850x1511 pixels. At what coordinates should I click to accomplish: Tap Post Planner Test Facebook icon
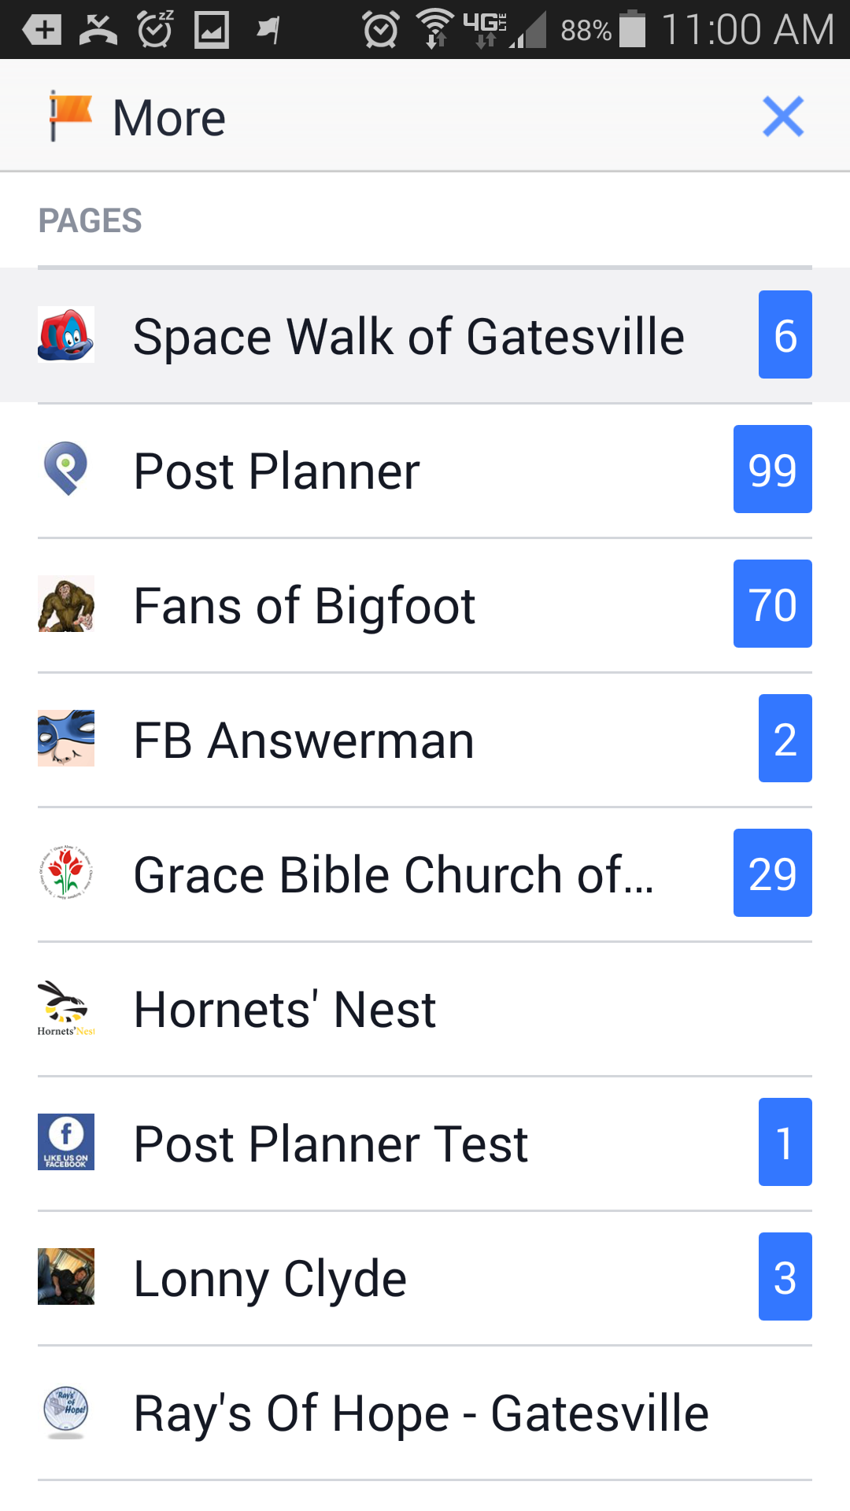pos(66,1142)
